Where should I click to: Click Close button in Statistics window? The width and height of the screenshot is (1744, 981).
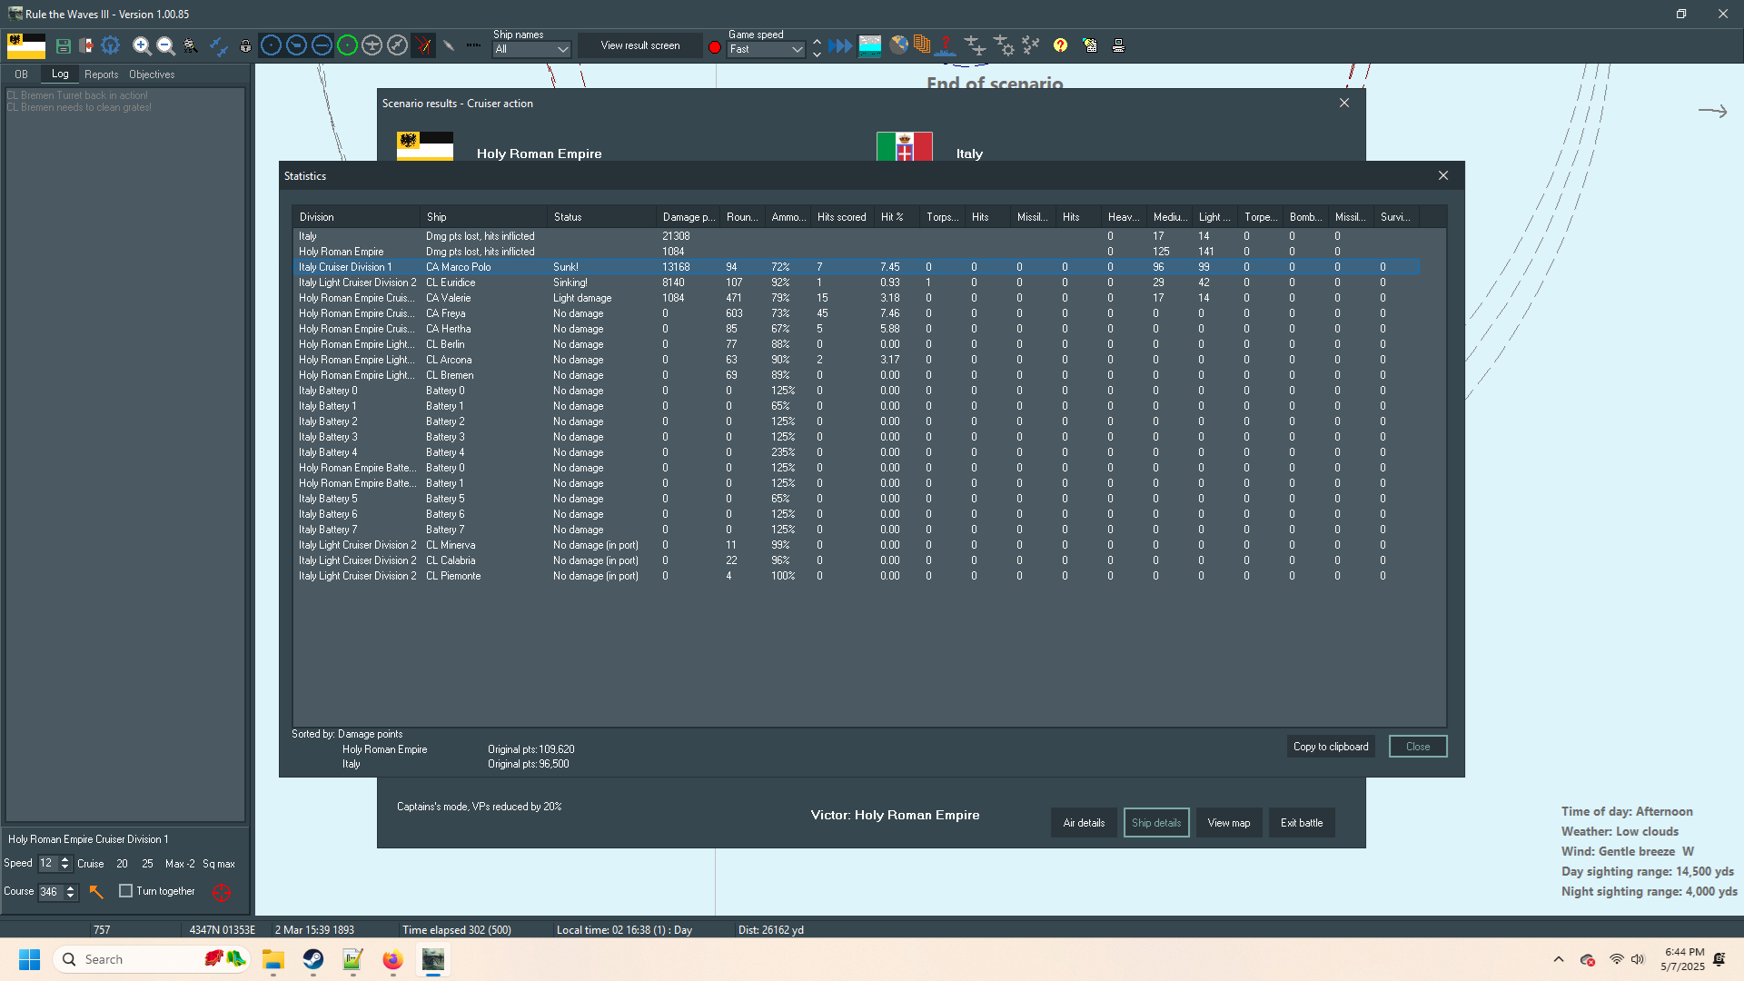[x=1418, y=747]
